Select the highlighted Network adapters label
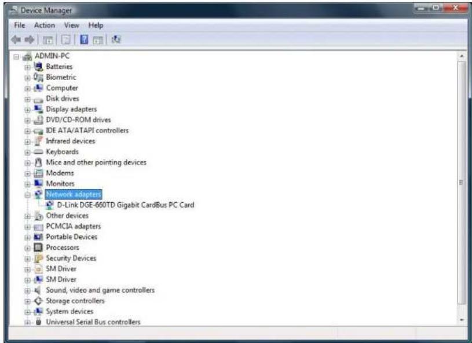This screenshot has width=472, height=343. [74, 195]
